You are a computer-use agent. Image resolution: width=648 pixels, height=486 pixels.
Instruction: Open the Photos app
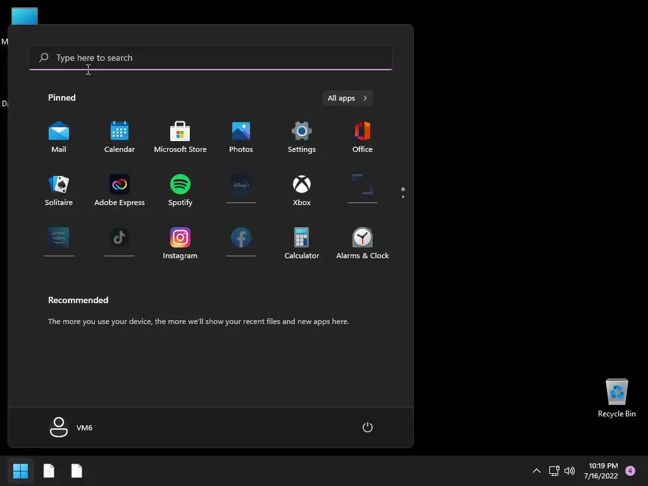pos(241,137)
